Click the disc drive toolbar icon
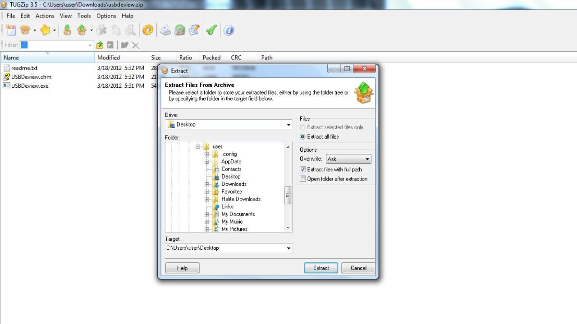 [x=165, y=30]
